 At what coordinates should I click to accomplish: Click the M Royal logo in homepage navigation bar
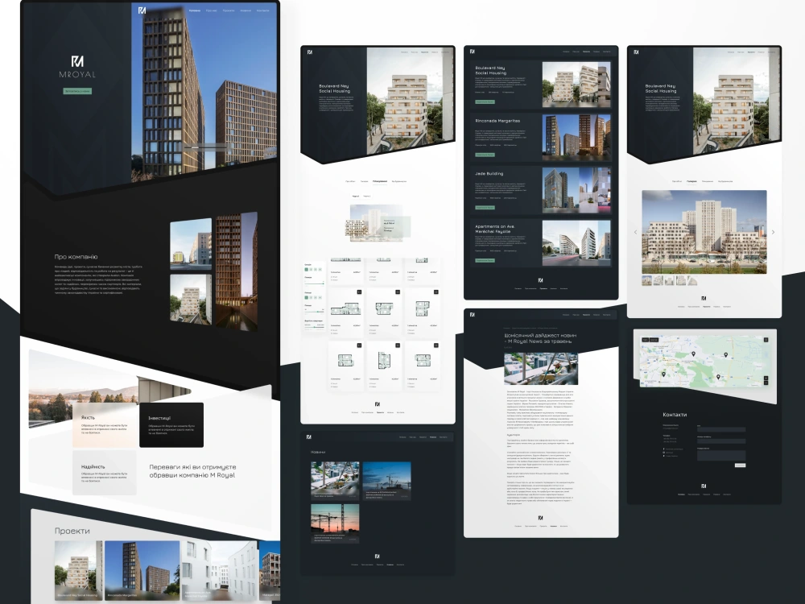142,10
